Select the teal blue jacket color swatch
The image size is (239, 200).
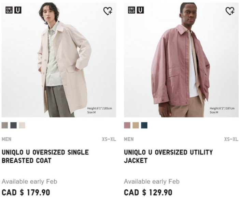click(144, 125)
